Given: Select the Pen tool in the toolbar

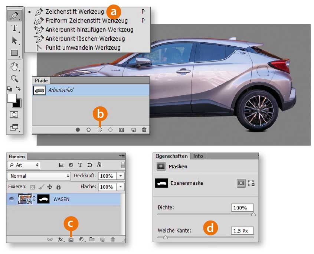Looking at the screenshot, I should (x=14, y=16).
